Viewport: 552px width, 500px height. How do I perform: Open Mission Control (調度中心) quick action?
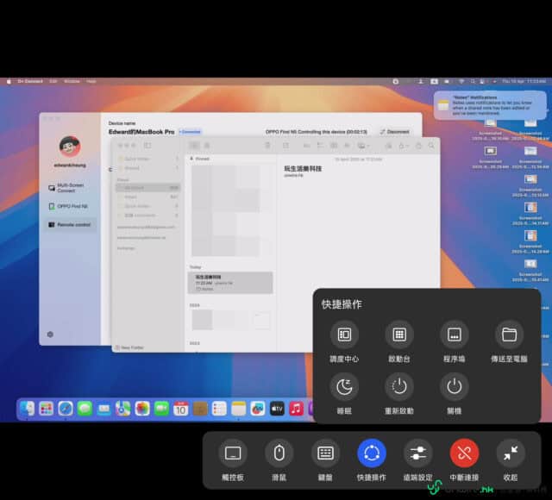point(344,334)
